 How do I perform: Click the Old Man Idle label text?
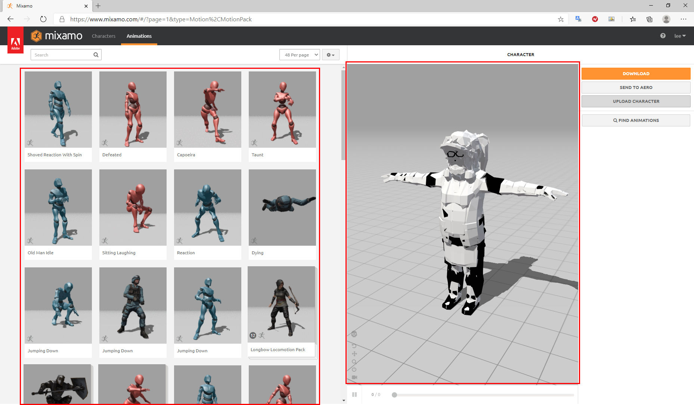(40, 253)
